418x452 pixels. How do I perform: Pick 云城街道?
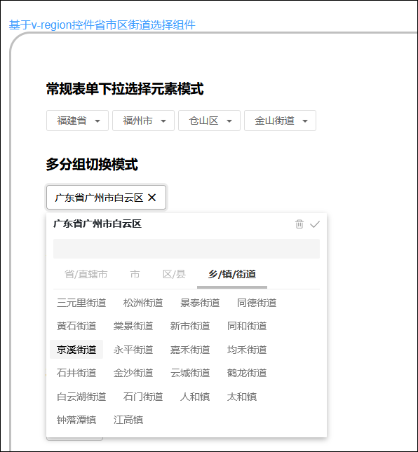190,373
